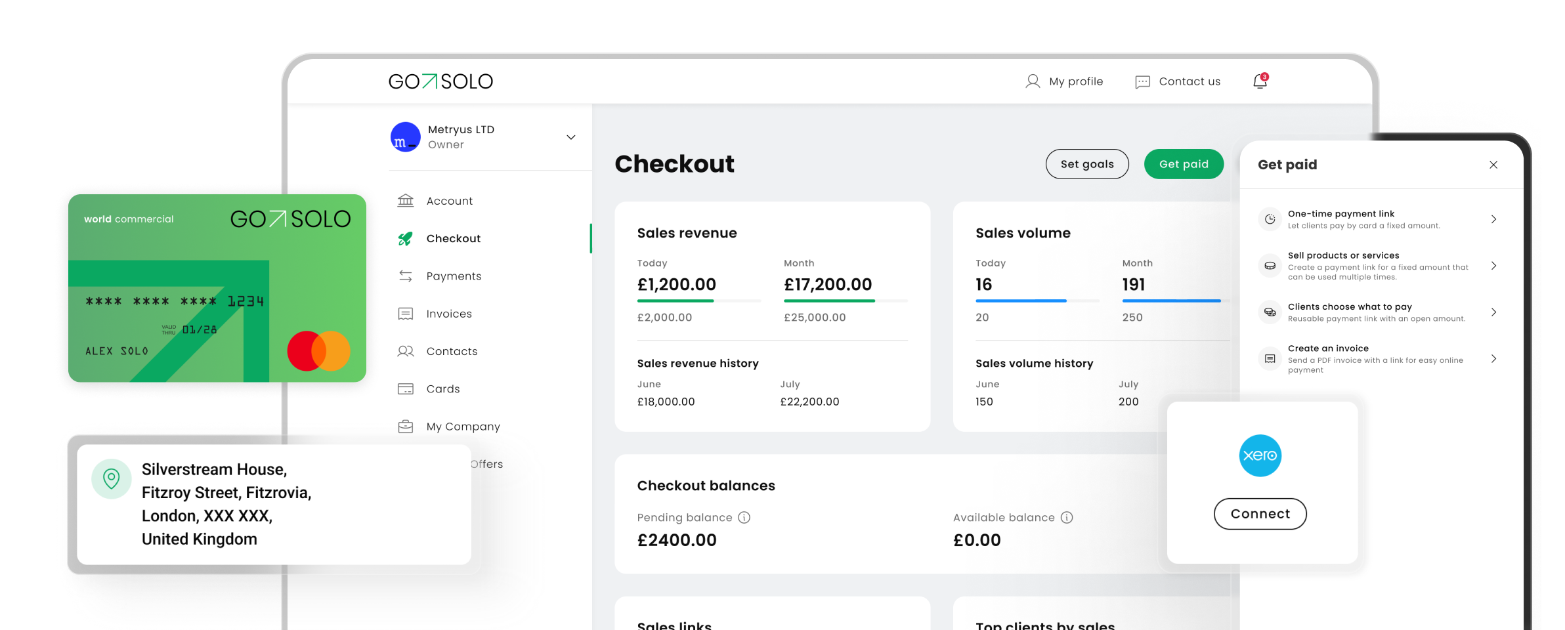Click Today sales volume progress bar
The height and width of the screenshot is (630, 1565).
(x=1037, y=301)
